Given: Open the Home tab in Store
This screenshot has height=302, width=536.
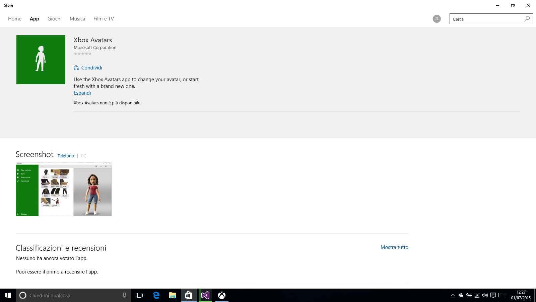Looking at the screenshot, I should 15,19.
